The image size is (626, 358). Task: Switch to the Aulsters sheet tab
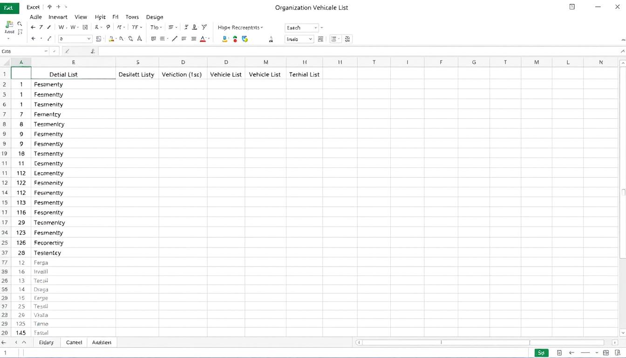click(x=102, y=342)
